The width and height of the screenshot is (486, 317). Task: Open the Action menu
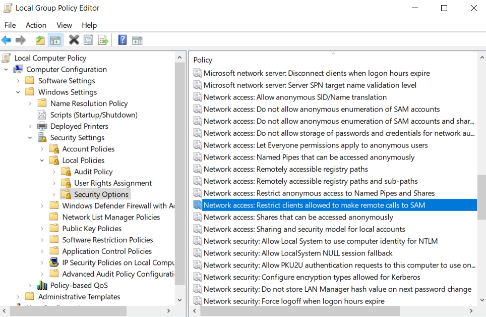point(36,25)
